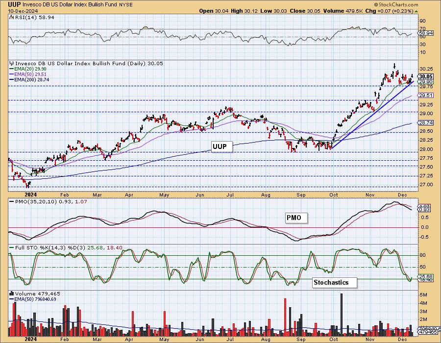Click the 28.74 EMA axis tag
This screenshot has height=343, width=441.
coord(426,123)
